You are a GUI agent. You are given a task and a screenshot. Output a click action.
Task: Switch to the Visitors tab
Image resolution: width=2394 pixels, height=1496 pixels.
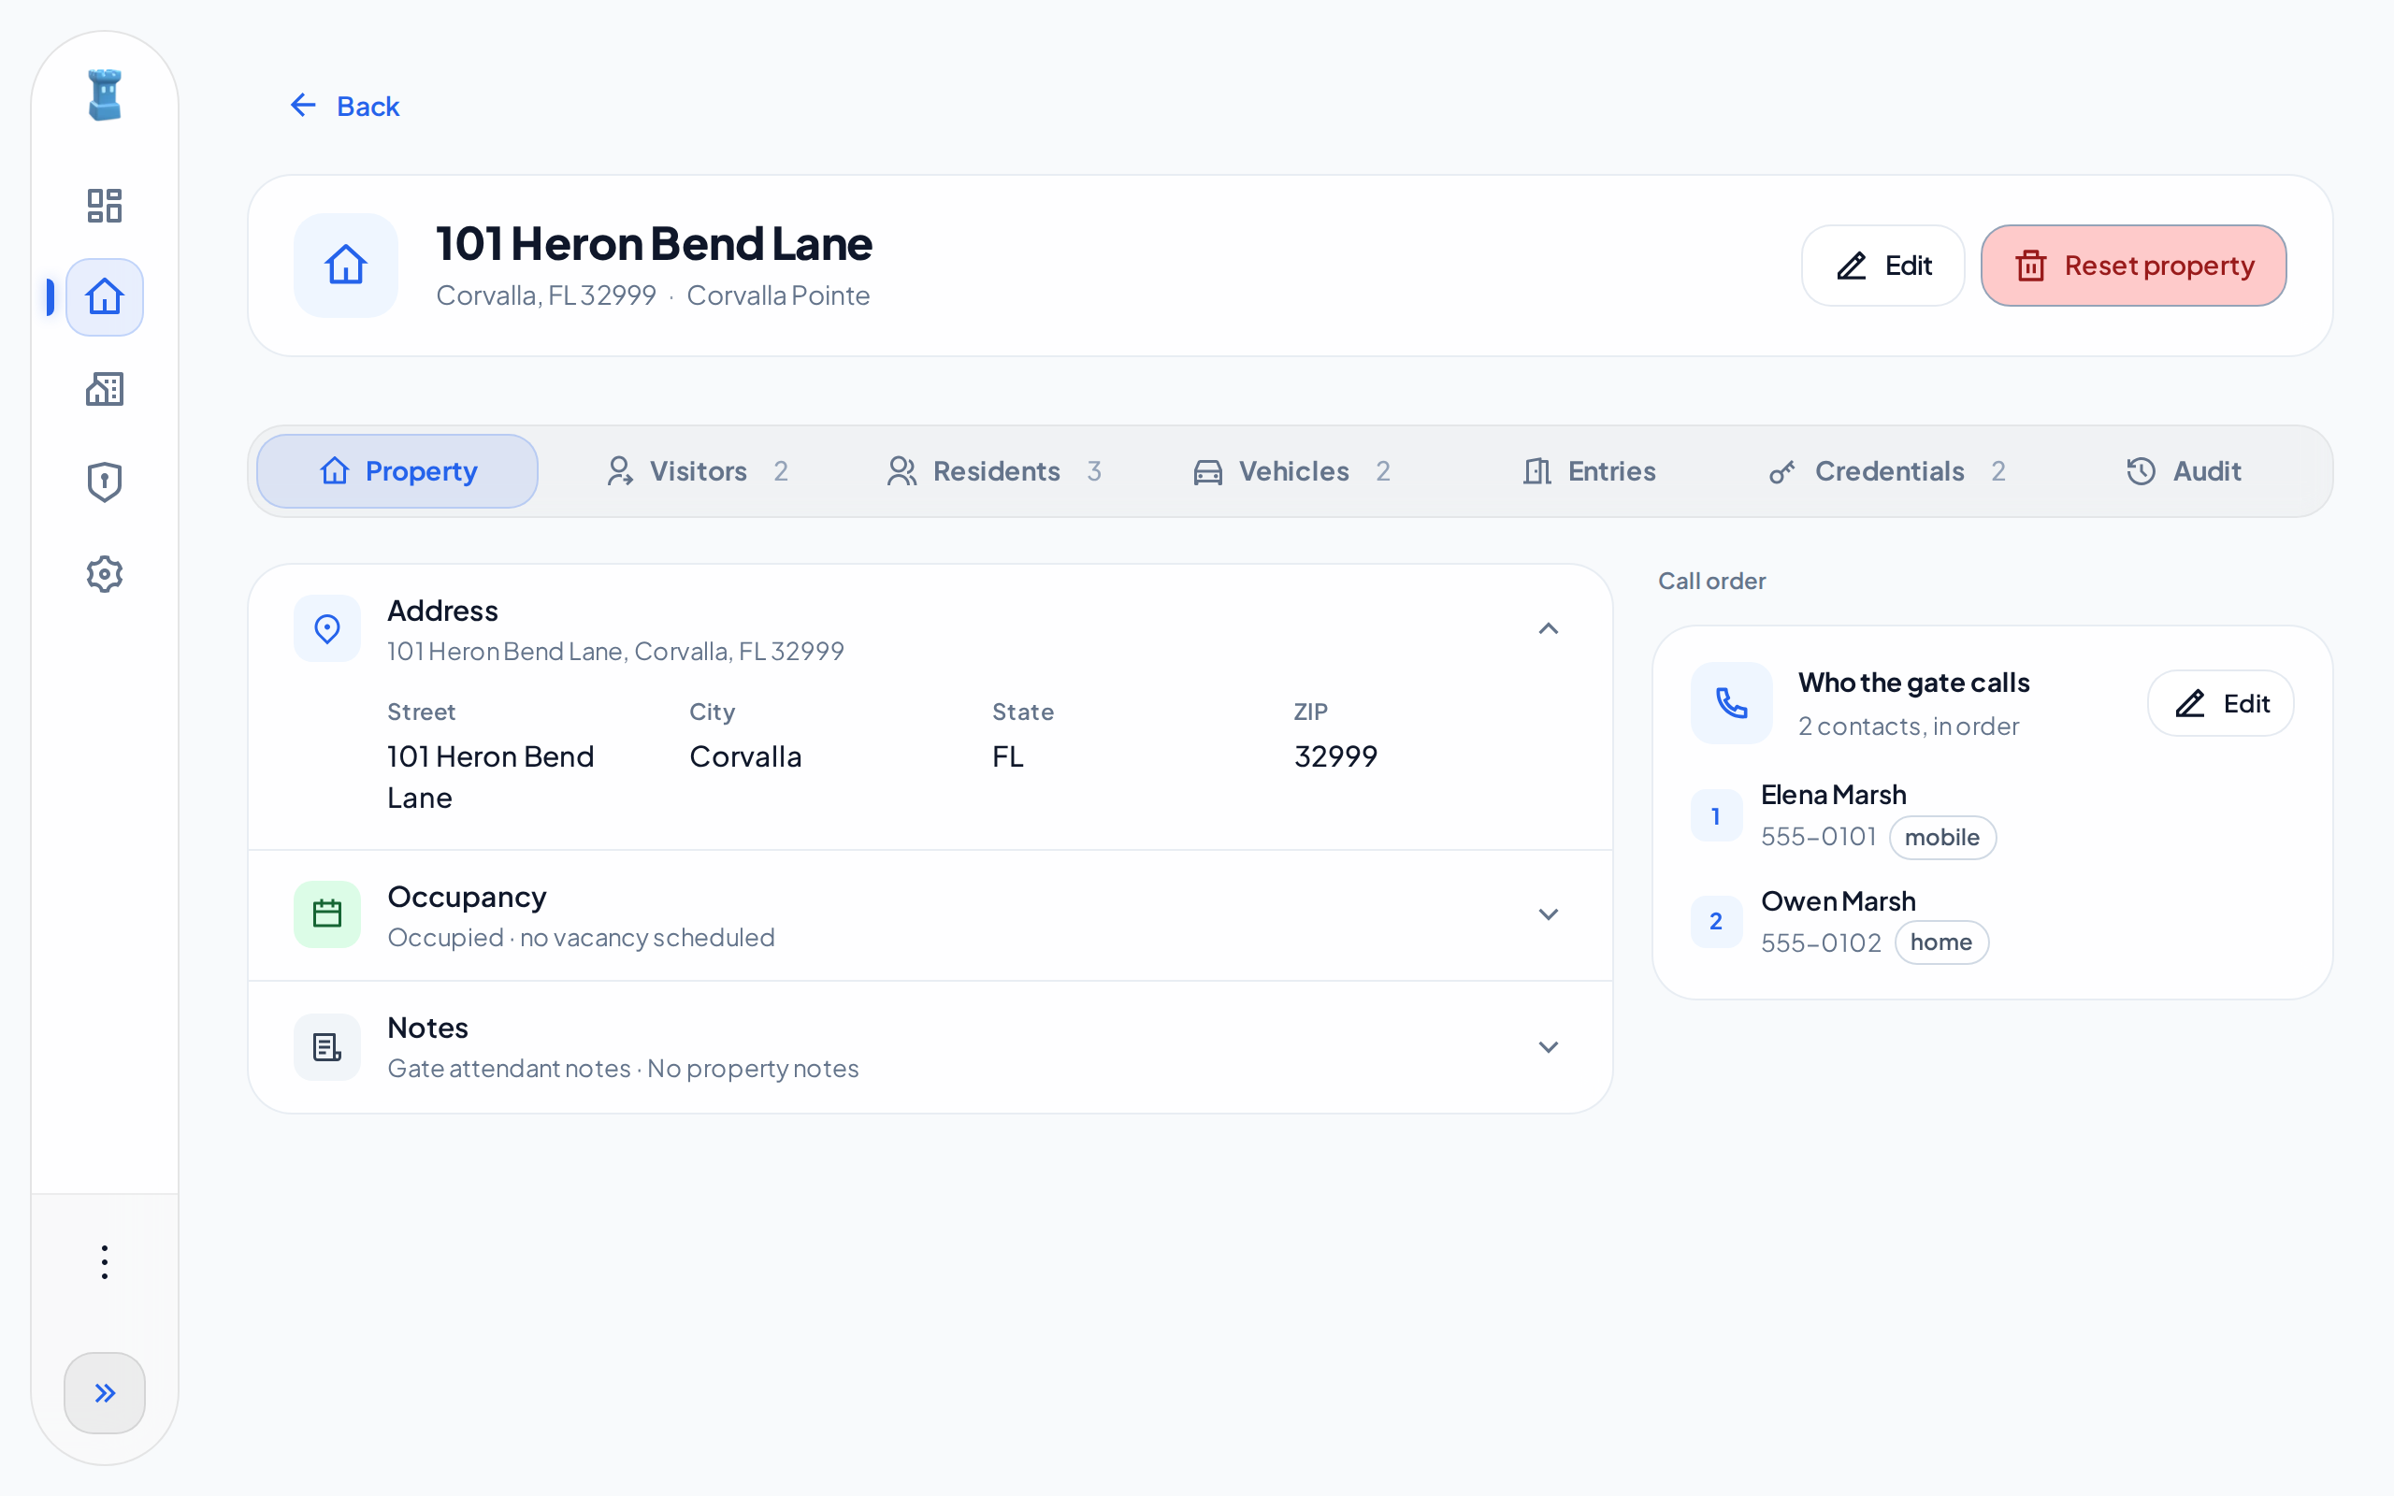click(697, 471)
